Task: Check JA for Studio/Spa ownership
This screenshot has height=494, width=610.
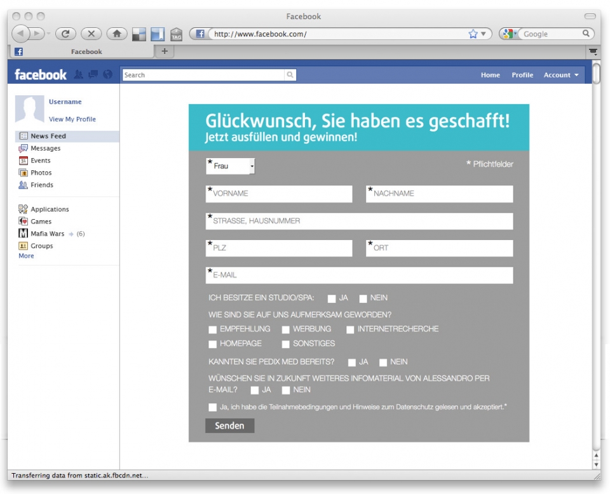Action: pos(332,298)
